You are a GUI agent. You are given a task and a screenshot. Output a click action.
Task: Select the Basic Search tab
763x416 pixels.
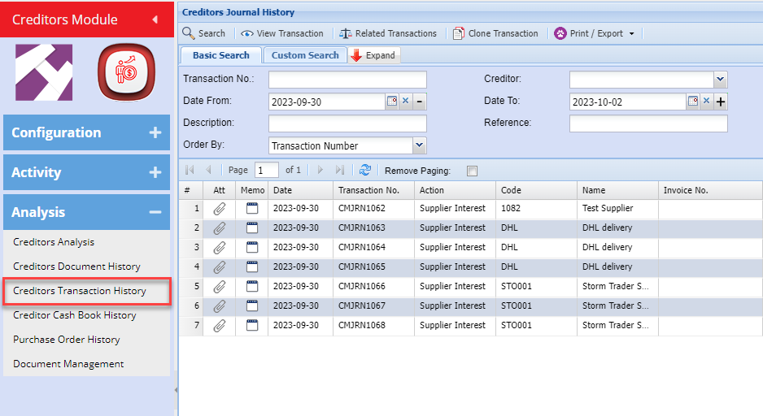pyautogui.click(x=220, y=55)
